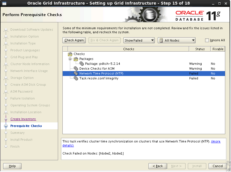Click the server icon in the All Nodes dropdown
231x172 pixels.
pos(161,40)
